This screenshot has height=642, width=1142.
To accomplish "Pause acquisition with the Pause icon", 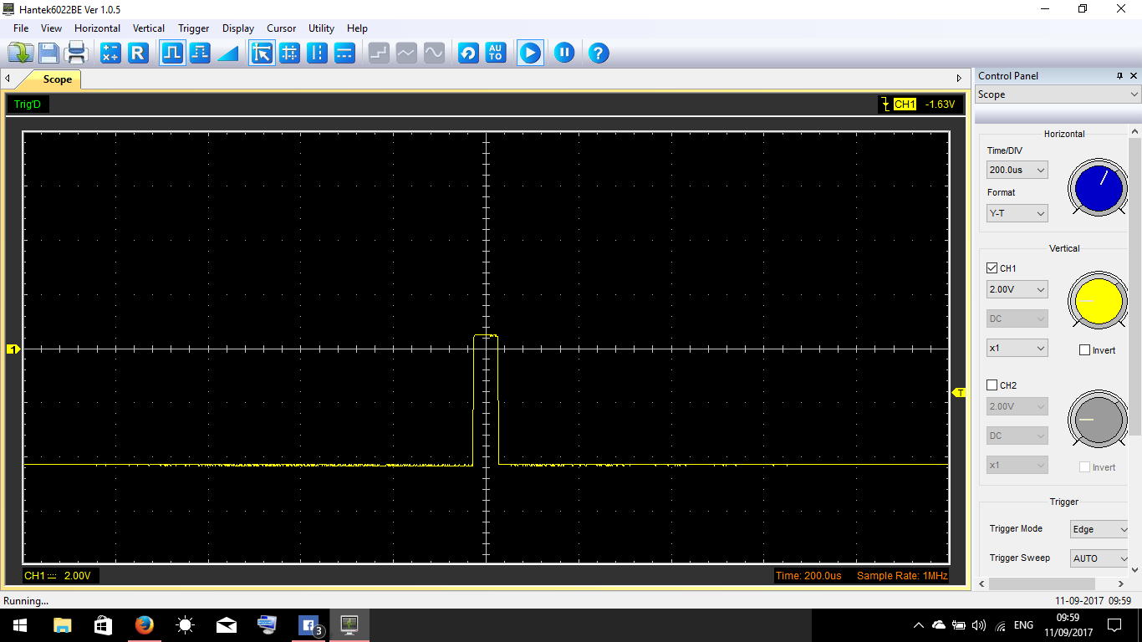I will coord(564,53).
